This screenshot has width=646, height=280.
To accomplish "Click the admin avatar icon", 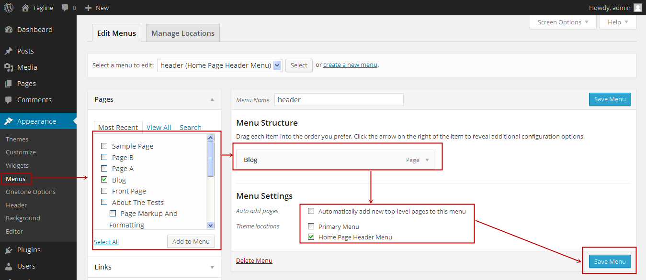I will coord(637,8).
